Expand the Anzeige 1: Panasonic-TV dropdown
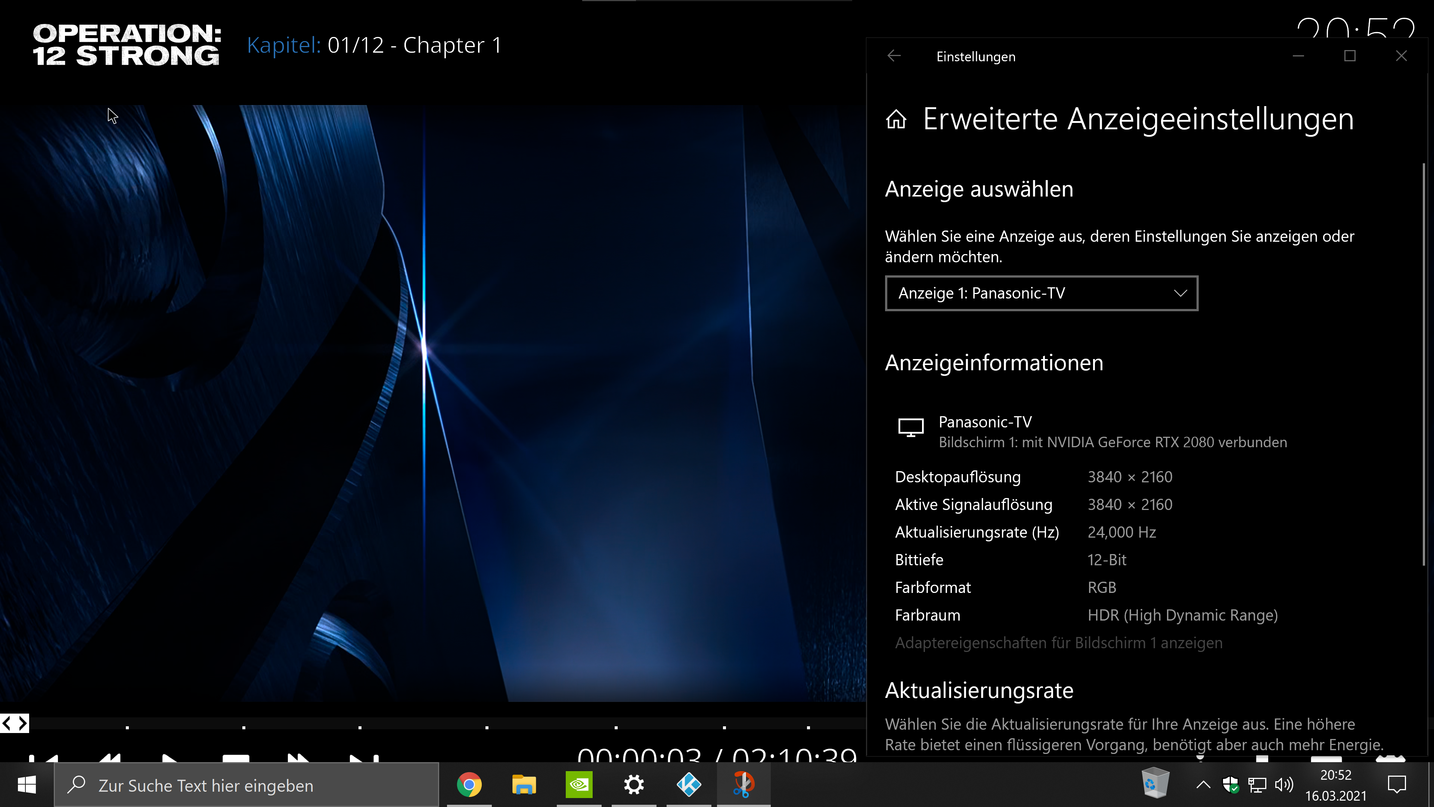 pos(1041,293)
